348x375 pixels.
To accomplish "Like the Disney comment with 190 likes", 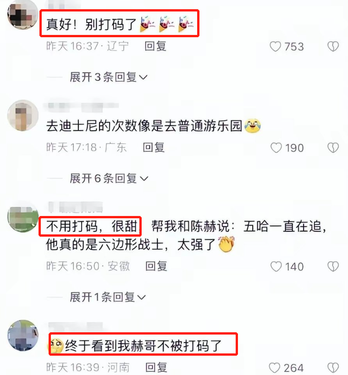I will [276, 148].
